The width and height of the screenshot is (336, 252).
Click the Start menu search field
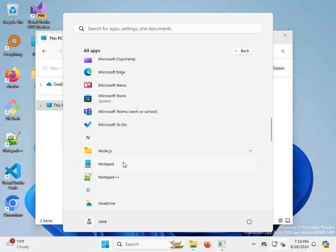(168, 29)
